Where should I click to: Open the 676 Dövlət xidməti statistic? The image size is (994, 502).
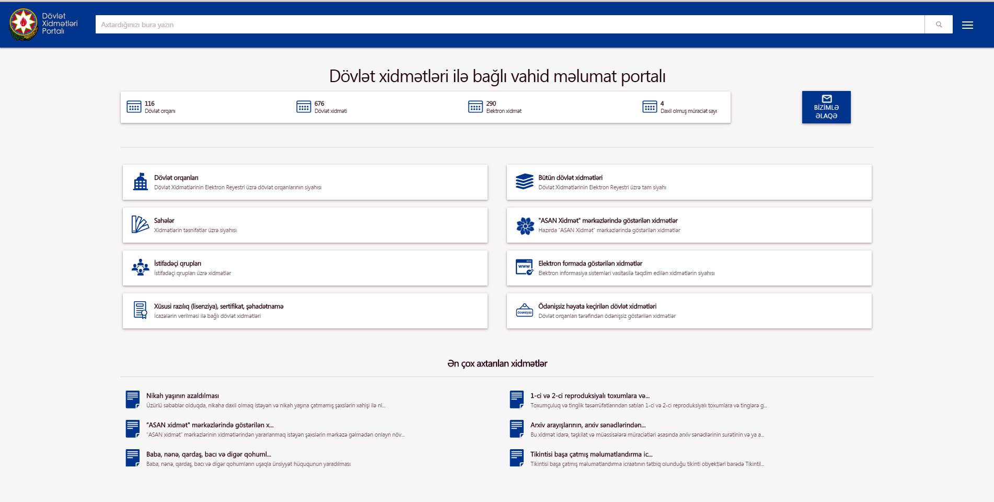[322, 107]
